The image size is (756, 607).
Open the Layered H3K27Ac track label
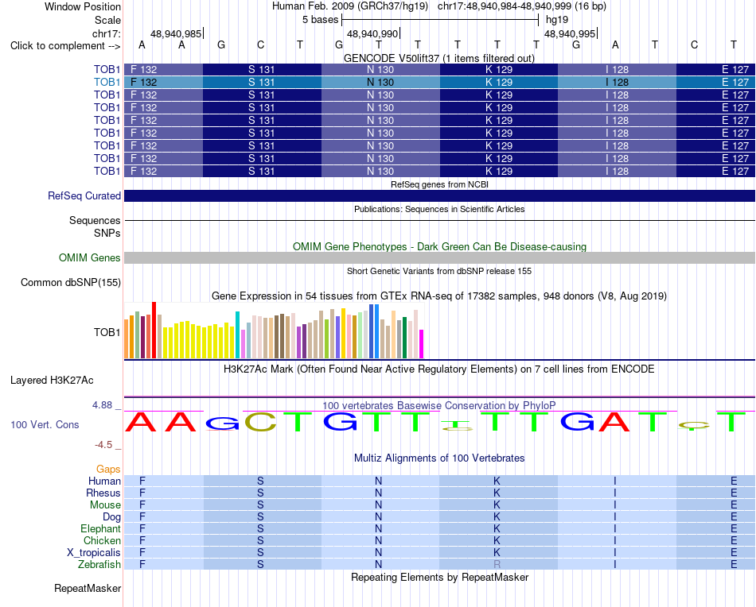point(52,381)
